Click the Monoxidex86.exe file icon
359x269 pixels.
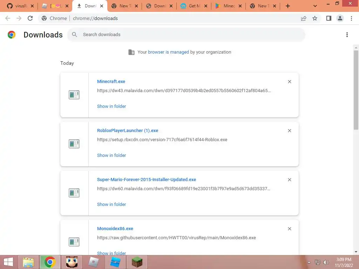74,242
